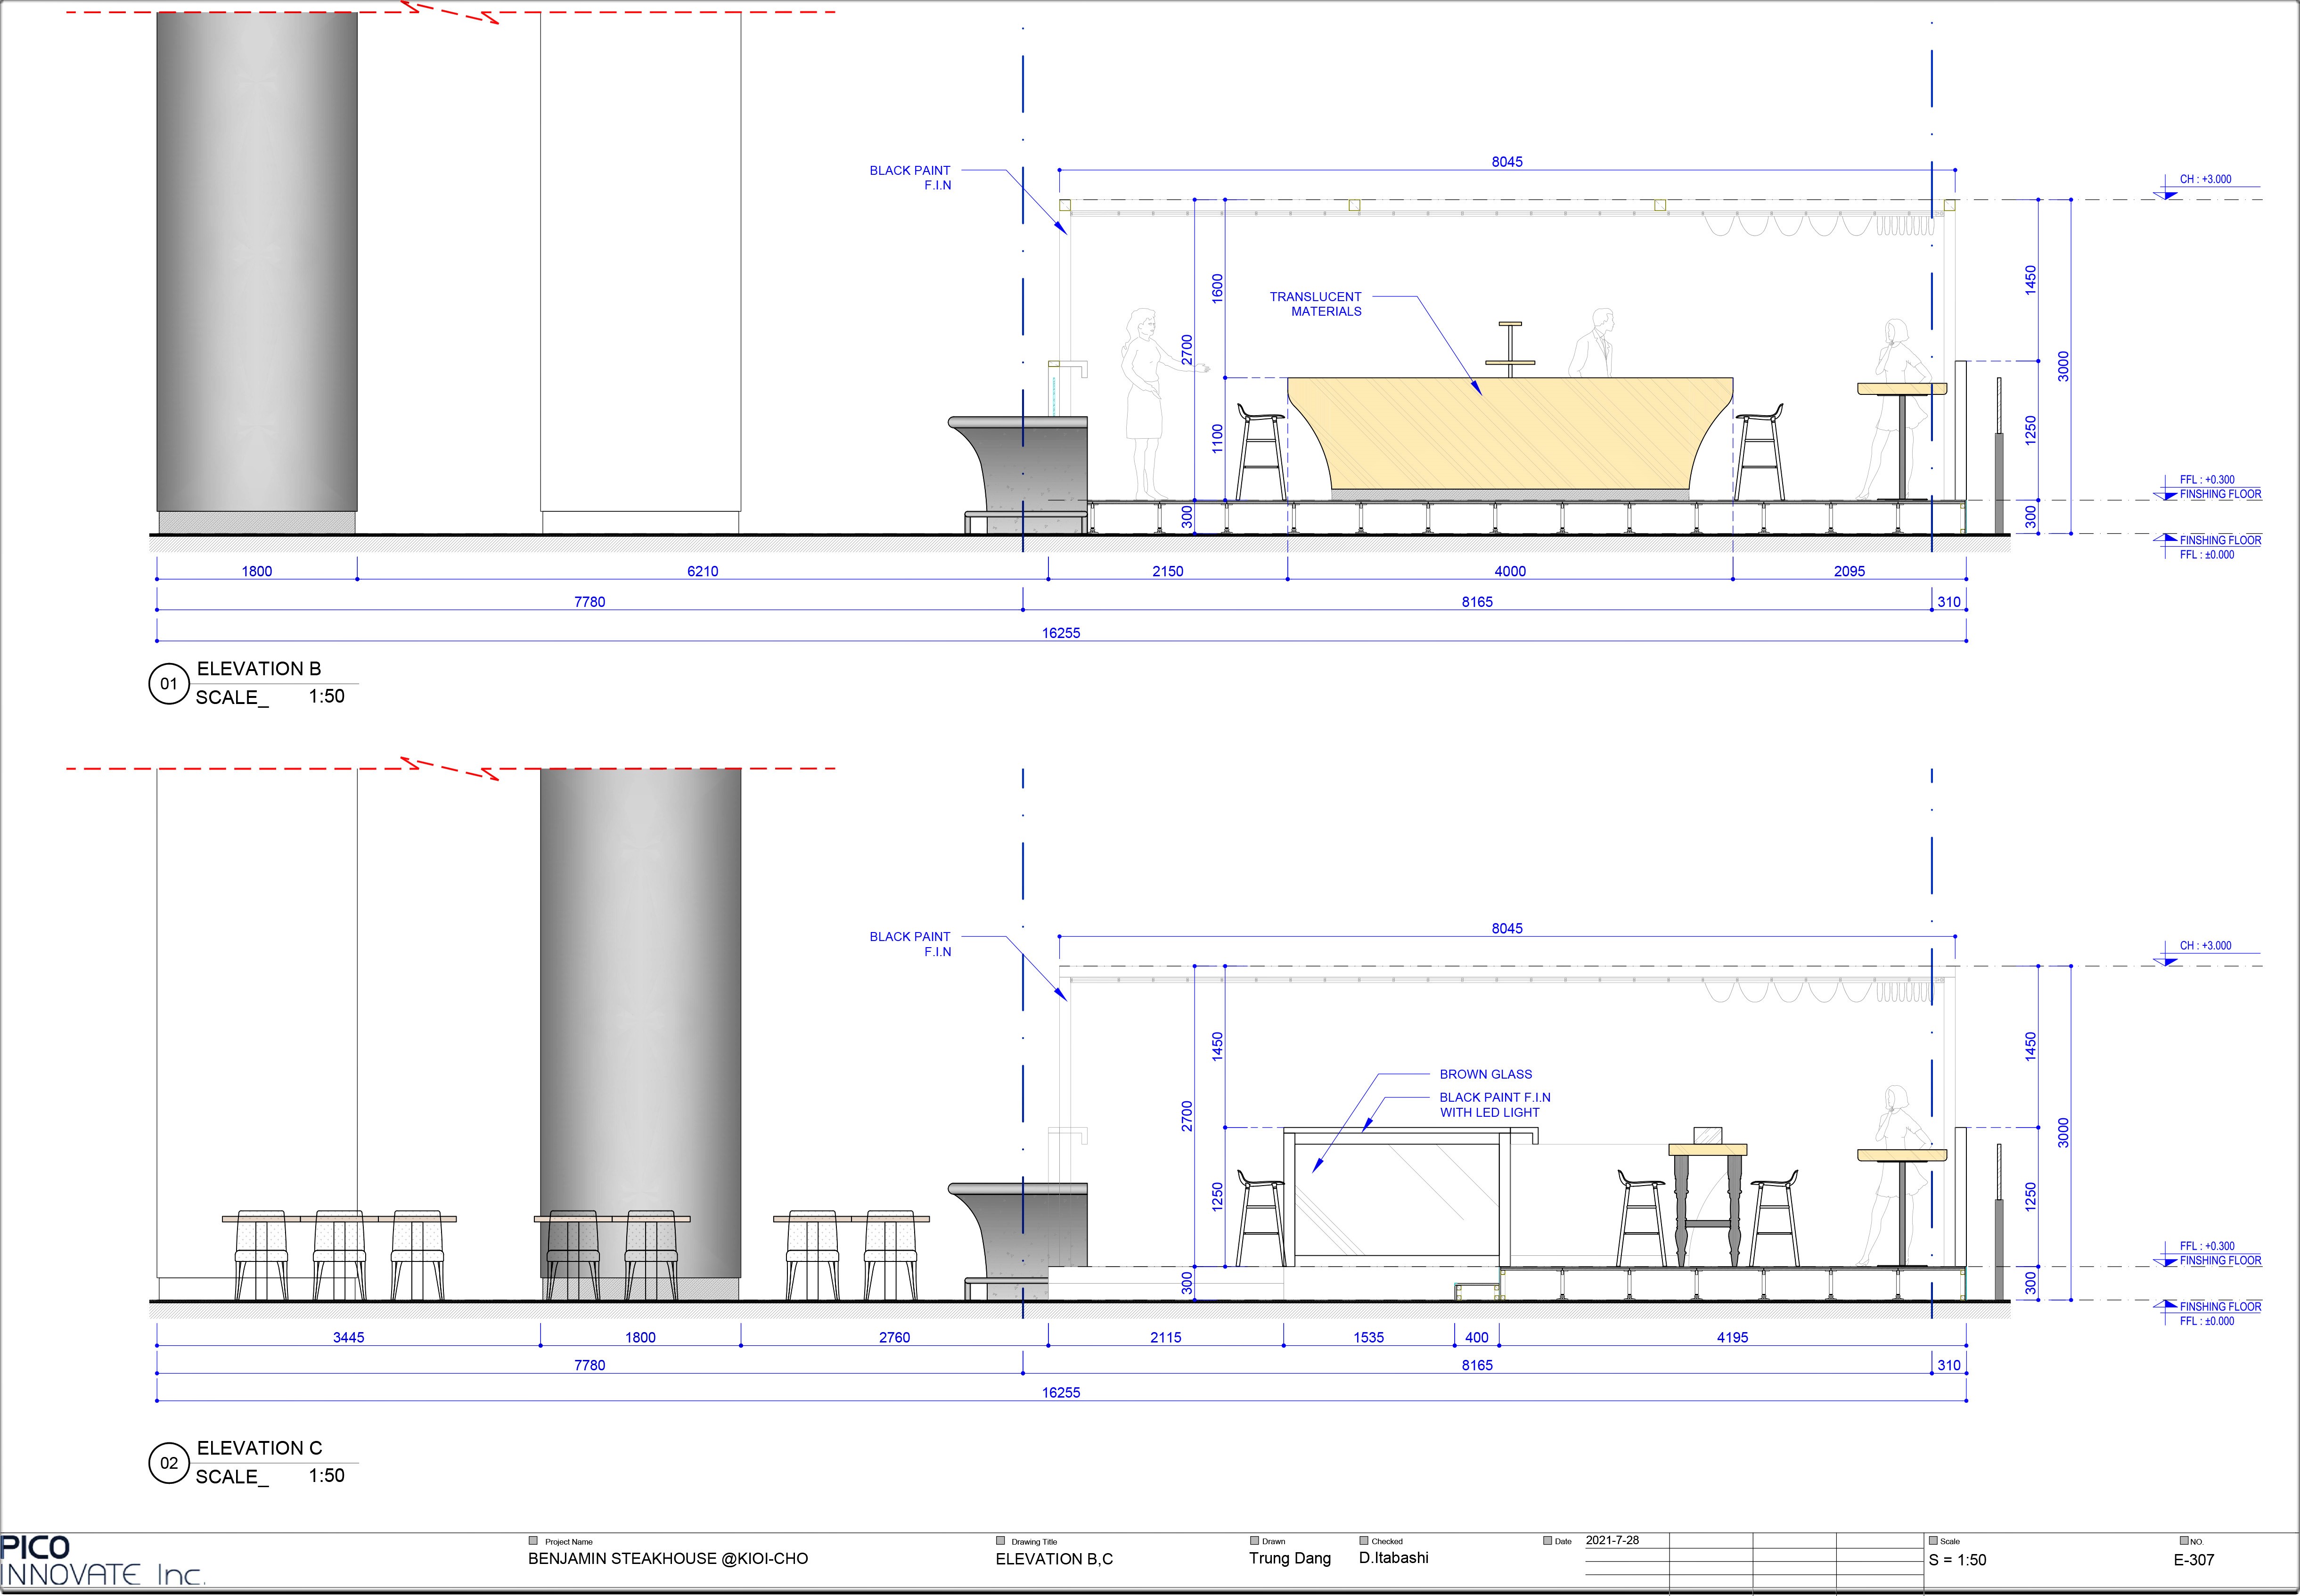Click the small square beside Project Name
Screen dimensions: 2300x1596
(533, 1541)
